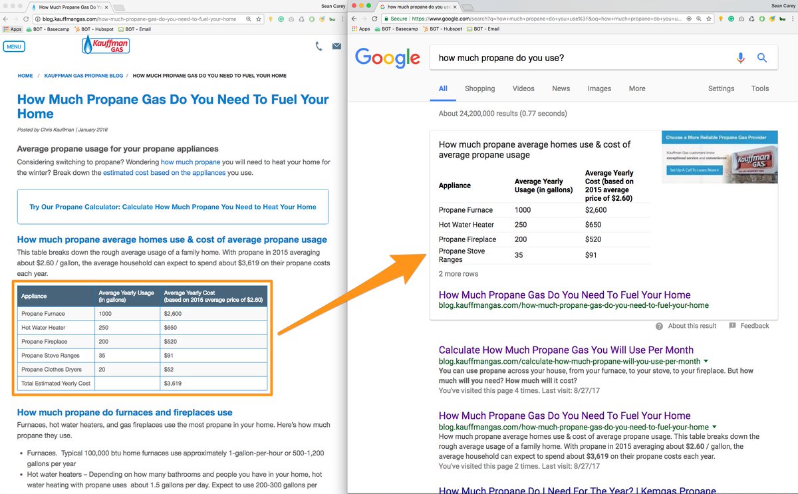798x494 pixels.
Task: Go back in the Kauffman Gas browser window
Action: (5, 19)
